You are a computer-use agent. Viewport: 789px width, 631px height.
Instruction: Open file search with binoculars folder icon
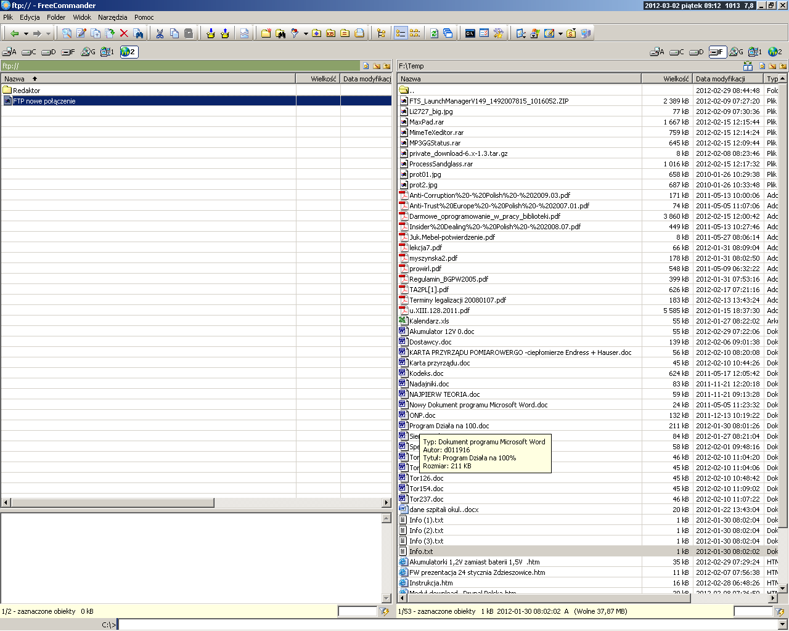(280, 33)
